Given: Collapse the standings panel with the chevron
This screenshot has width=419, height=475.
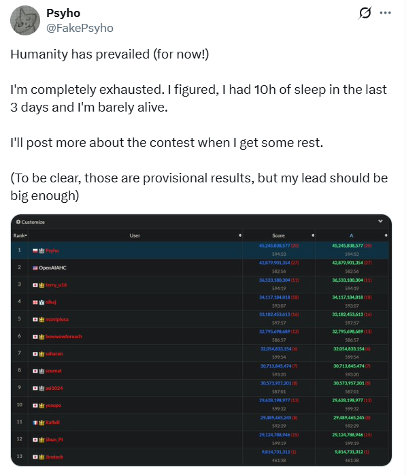Looking at the screenshot, I should point(380,221).
